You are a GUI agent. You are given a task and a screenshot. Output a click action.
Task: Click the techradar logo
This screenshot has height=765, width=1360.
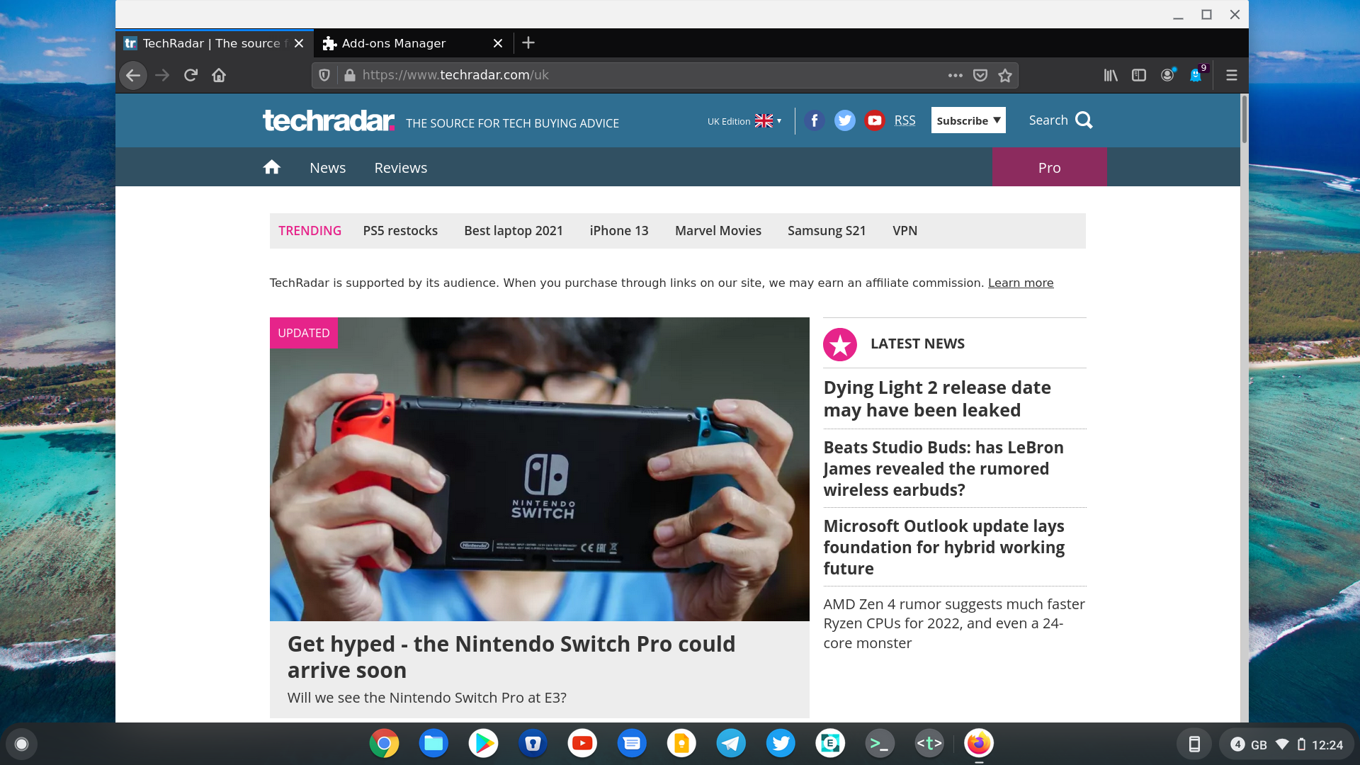329,120
